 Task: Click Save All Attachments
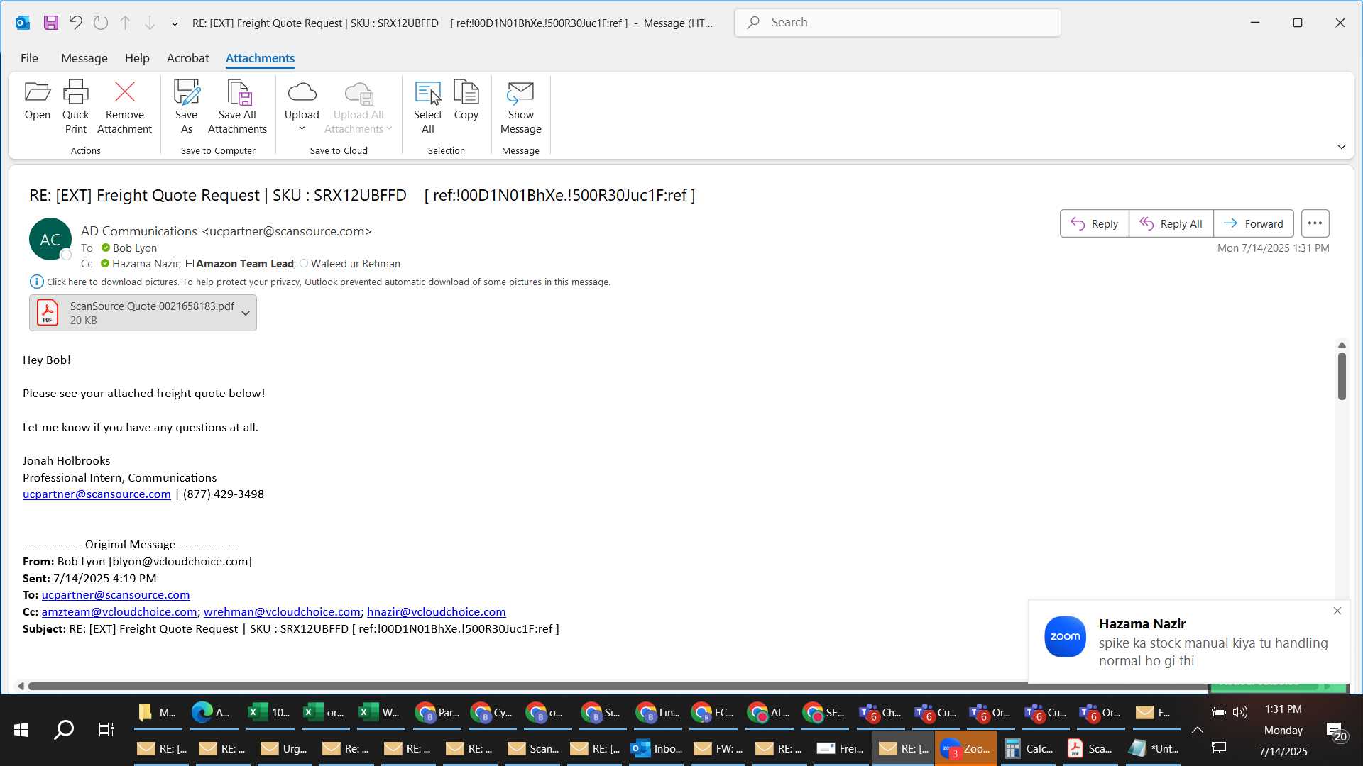[237, 107]
